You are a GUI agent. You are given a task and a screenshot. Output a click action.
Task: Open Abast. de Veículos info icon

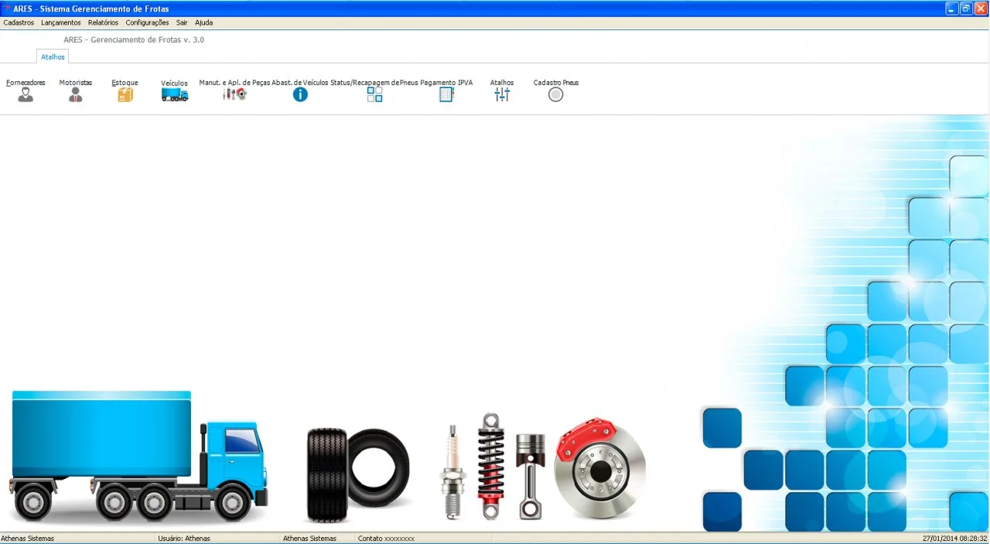click(x=300, y=94)
